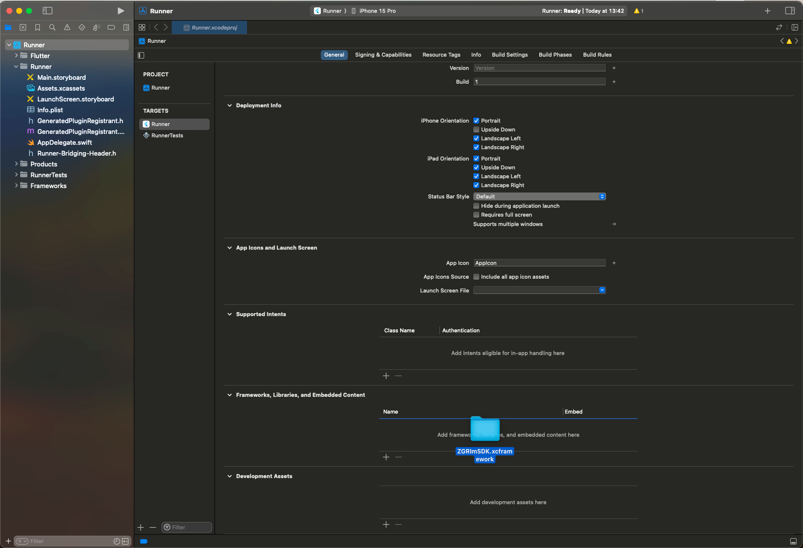Viewport: 803px width, 548px height.
Task: Open Supports multiple windows arrow link
Action: tap(614, 224)
